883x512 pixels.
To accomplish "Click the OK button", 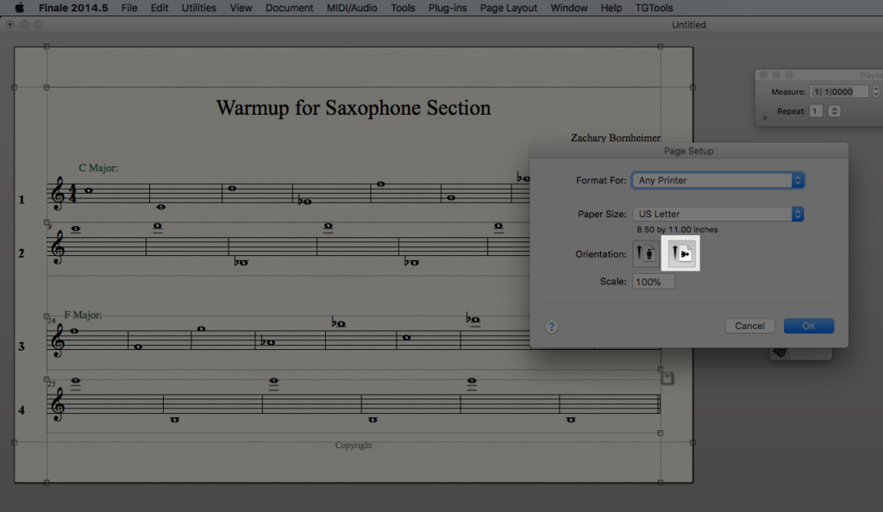I will tap(808, 326).
